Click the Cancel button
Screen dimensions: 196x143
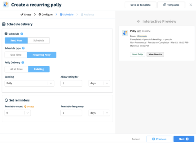[x=136, y=139]
